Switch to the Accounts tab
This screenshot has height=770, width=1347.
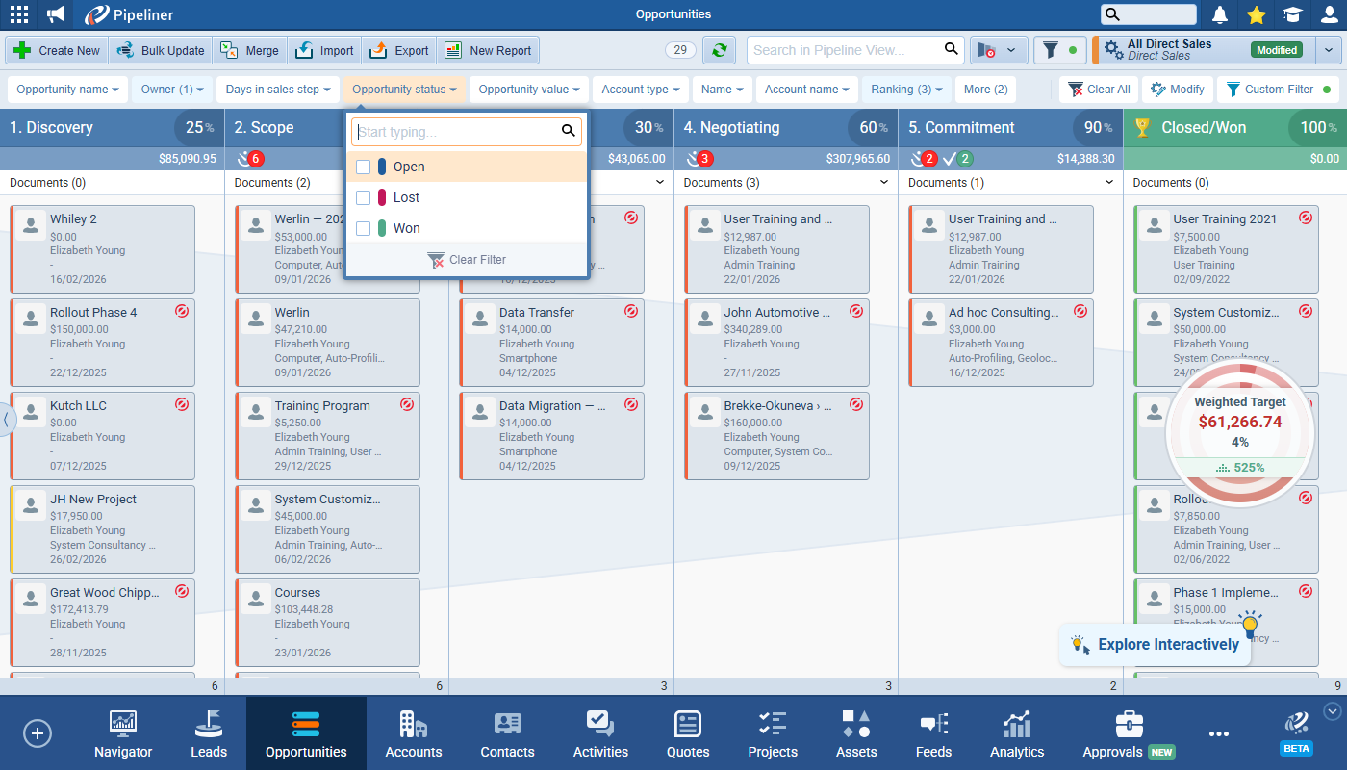[x=413, y=734]
